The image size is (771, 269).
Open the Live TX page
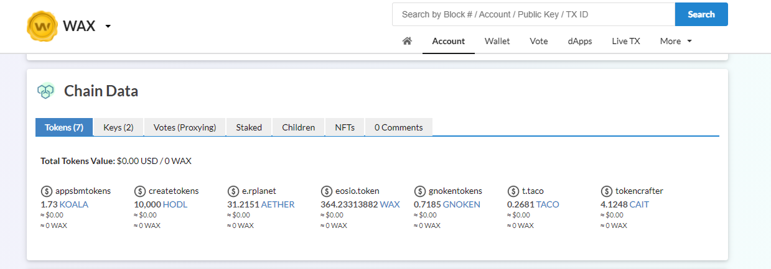click(x=626, y=41)
